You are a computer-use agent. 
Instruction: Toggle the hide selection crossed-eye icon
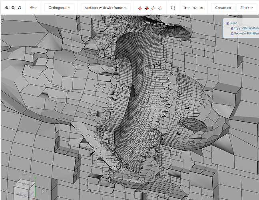pos(195,8)
